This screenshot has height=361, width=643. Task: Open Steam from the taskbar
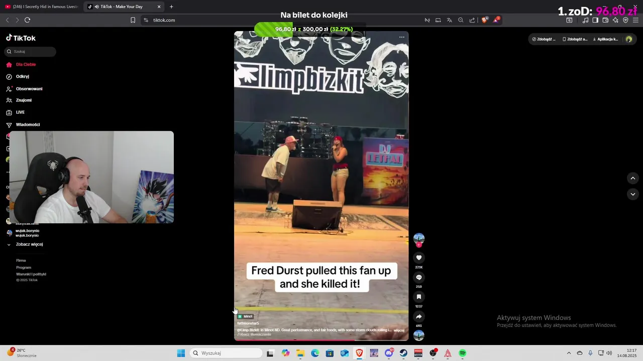(403, 353)
